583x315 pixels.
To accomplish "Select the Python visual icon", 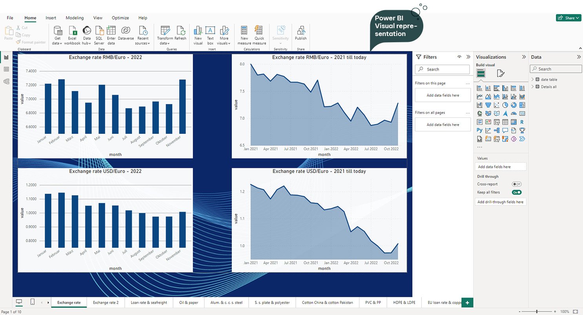I will click(479, 130).
